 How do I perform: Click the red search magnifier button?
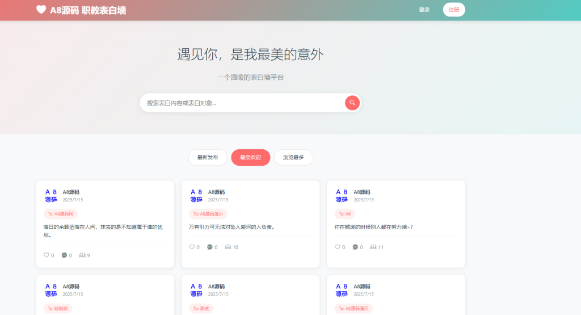[352, 103]
